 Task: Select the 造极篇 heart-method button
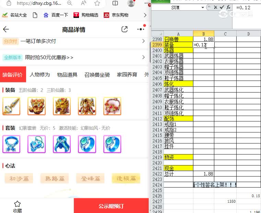[x=126, y=179]
